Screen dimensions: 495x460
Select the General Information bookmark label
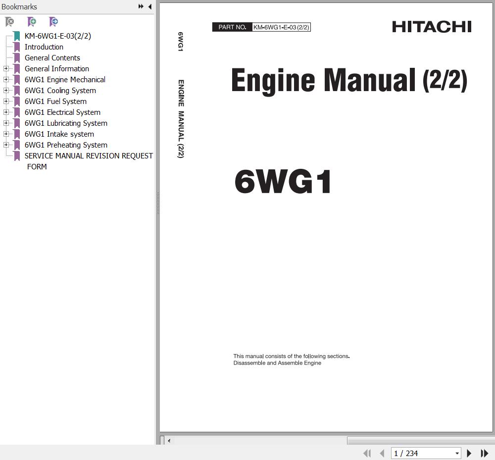[57, 69]
